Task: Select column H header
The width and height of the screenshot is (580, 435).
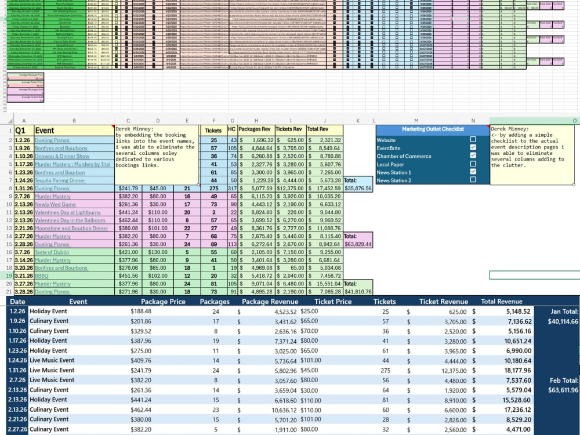Action: point(256,121)
